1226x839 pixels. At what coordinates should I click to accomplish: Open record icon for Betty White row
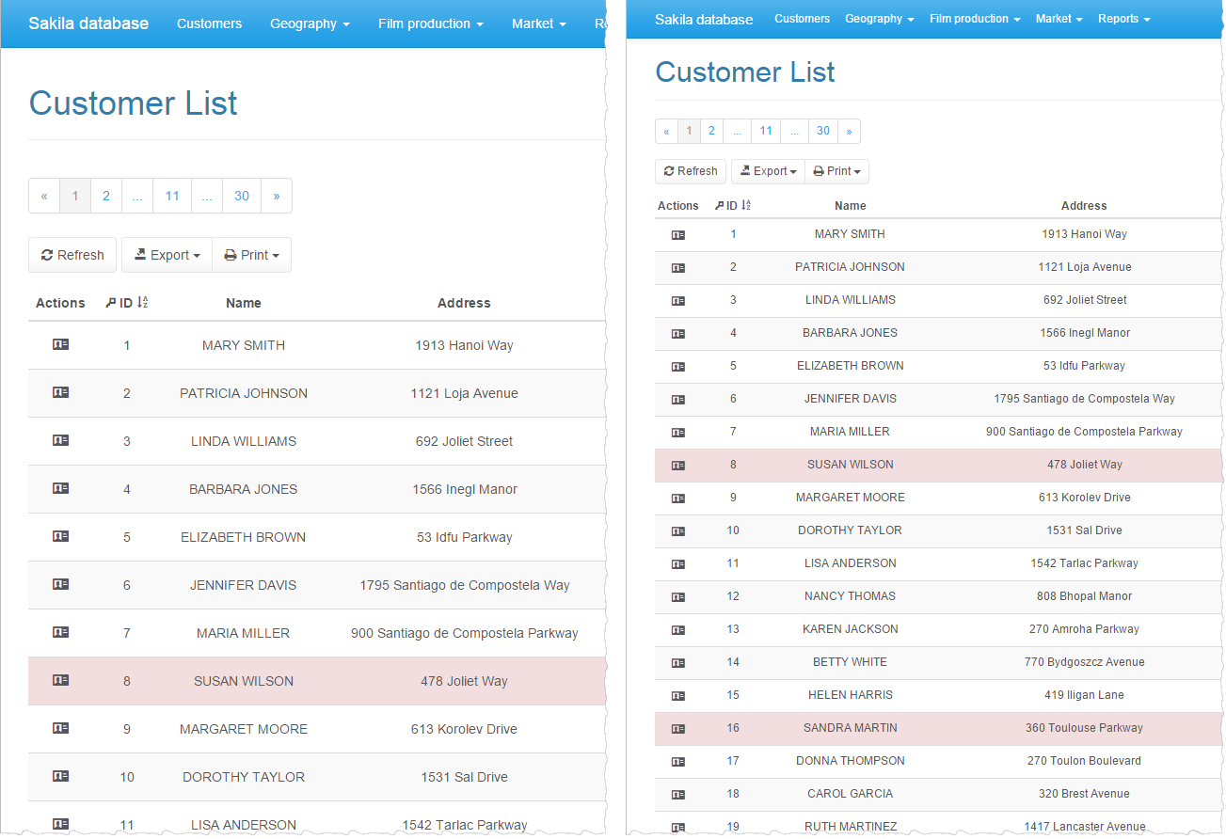(x=677, y=663)
